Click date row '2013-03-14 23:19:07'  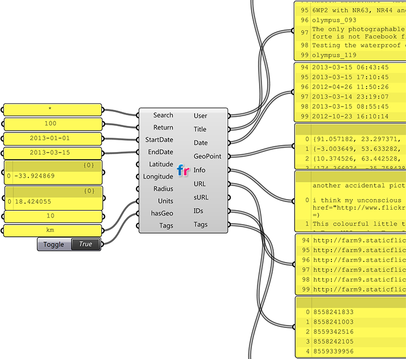(351, 97)
